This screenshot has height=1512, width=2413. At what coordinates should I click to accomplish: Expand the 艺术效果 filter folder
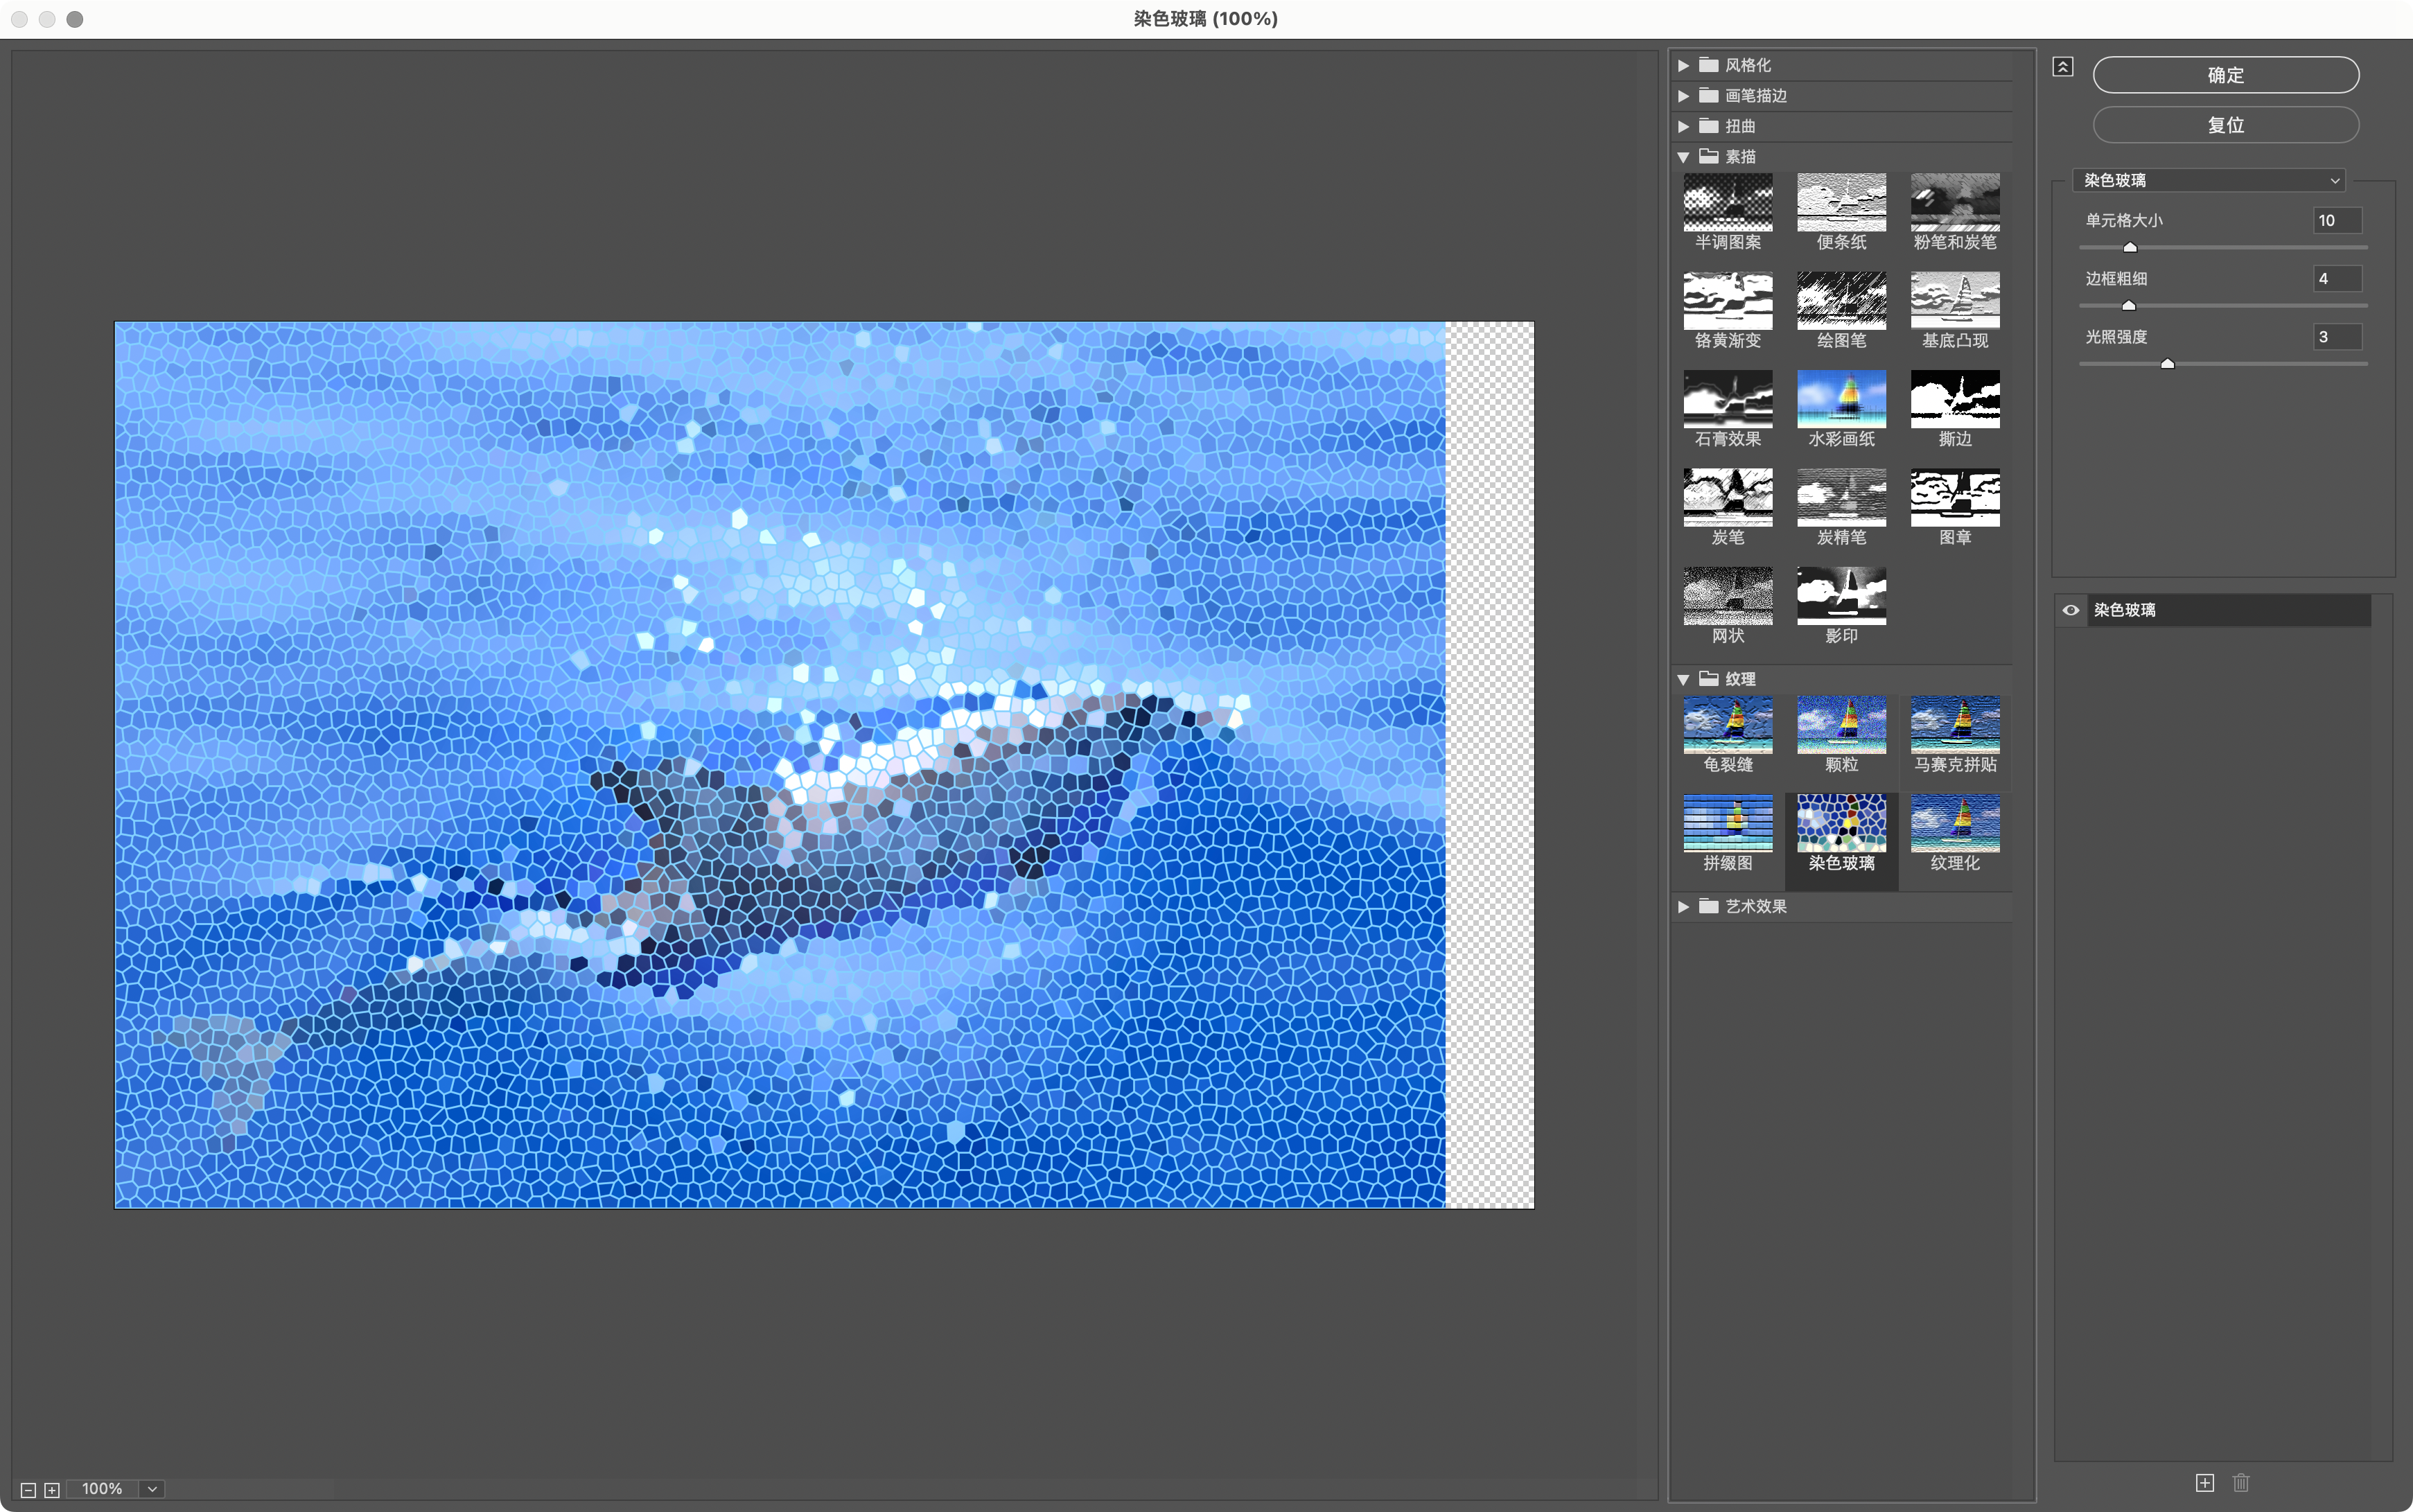click(1683, 906)
